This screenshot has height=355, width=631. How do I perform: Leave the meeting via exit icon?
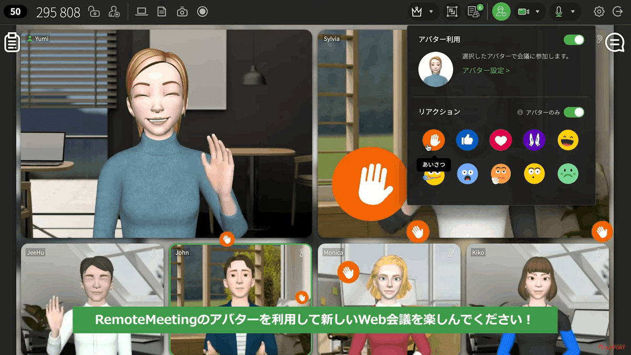click(618, 12)
